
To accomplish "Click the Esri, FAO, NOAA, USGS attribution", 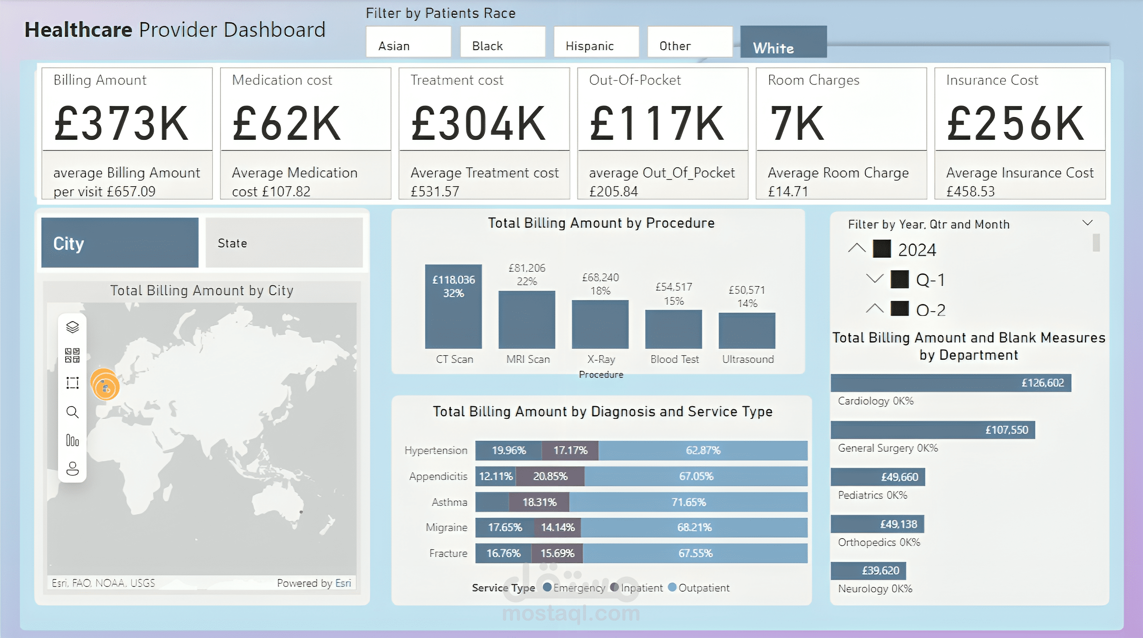I will (x=103, y=583).
